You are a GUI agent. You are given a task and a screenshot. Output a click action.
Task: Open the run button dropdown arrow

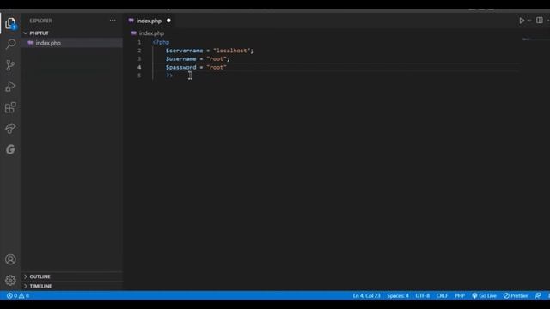point(529,21)
